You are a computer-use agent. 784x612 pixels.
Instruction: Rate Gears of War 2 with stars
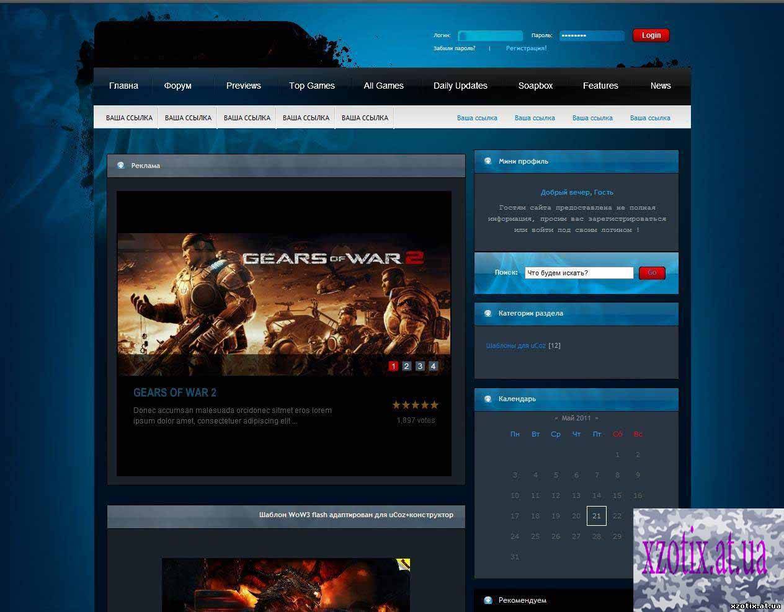[415, 405]
